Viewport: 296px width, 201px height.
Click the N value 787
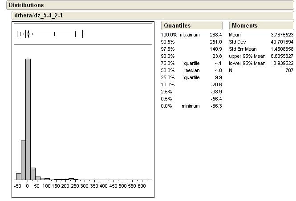click(x=289, y=70)
